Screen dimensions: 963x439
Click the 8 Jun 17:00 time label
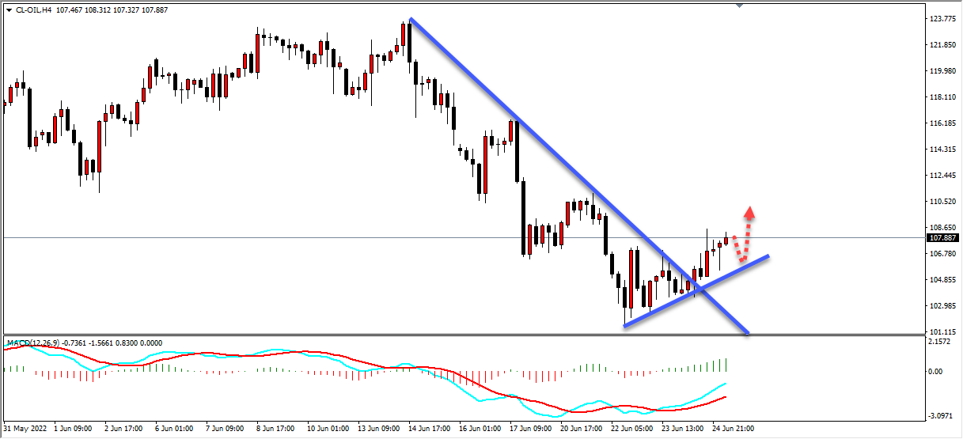(276, 429)
